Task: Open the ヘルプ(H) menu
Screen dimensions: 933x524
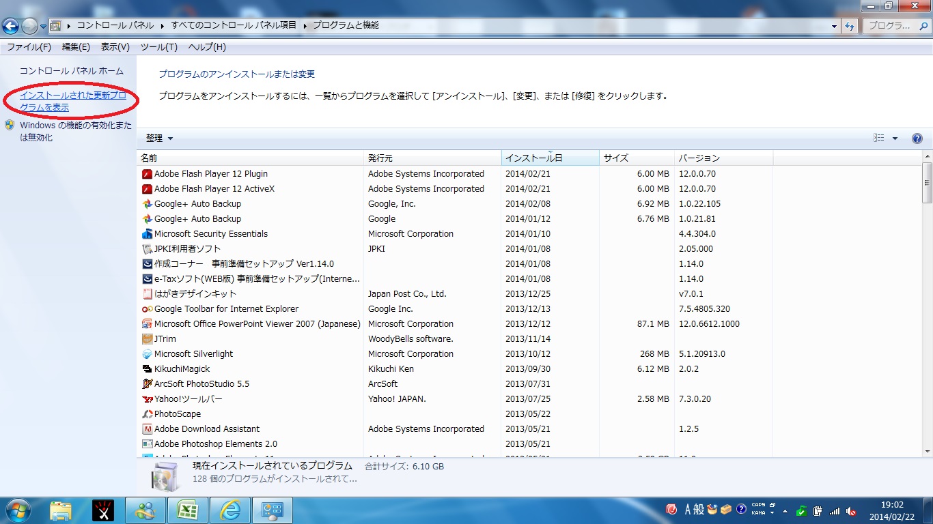Action: tap(207, 47)
